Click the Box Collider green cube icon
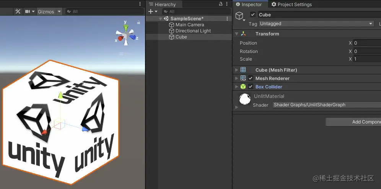Image resolution: width=381 pixels, height=189 pixels. 243,86
